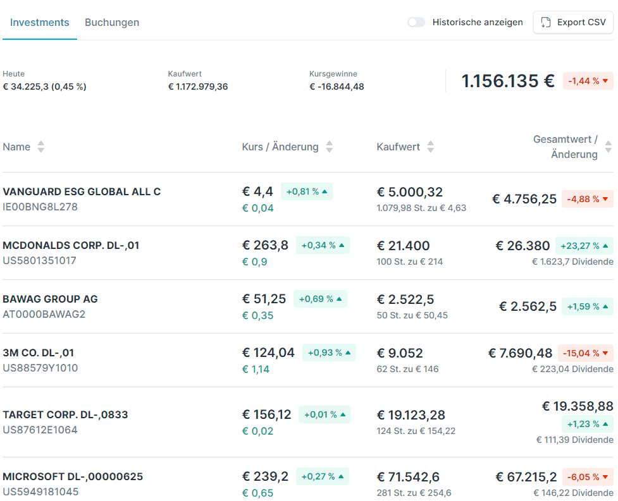618x501 pixels.
Task: Sort by Kaufwert column arrows
Action: coord(430,147)
